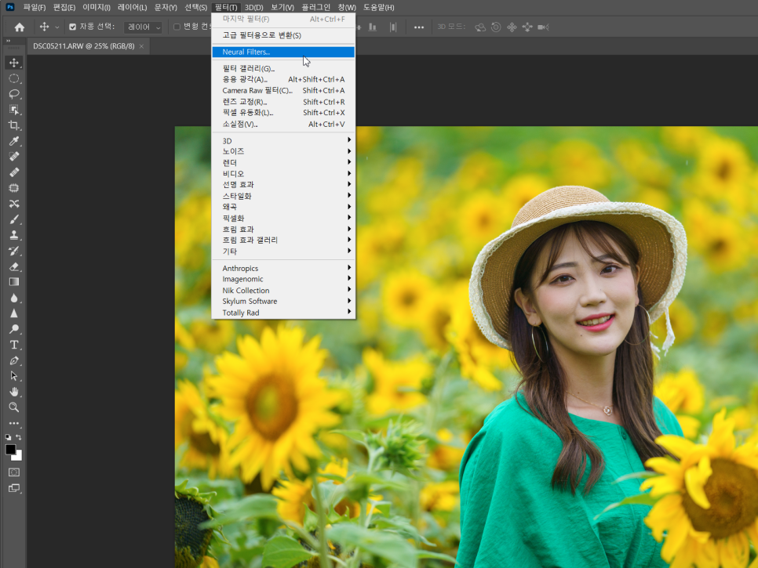Expand the Imagenomic submenu
The image size is (758, 568).
point(283,279)
